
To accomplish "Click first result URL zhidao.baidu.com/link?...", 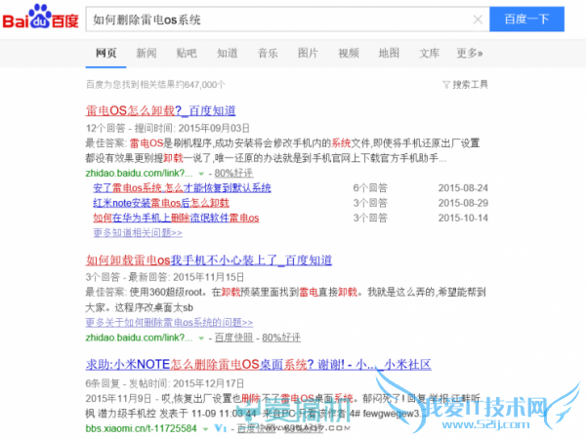I will [x=139, y=174].
